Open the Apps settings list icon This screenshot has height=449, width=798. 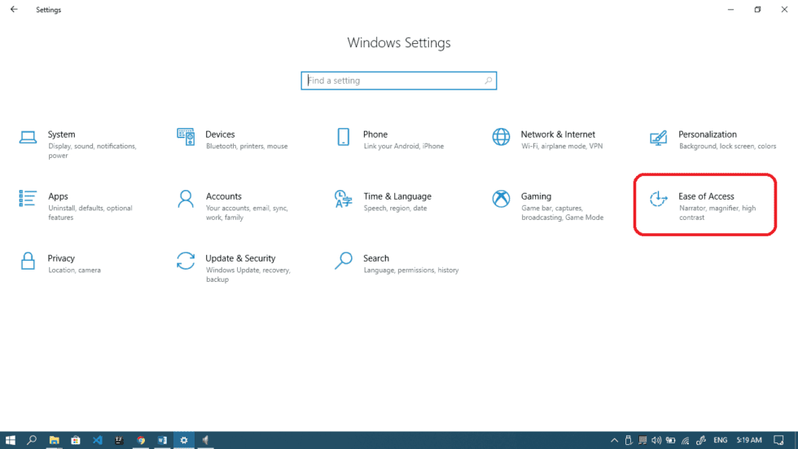click(x=28, y=199)
